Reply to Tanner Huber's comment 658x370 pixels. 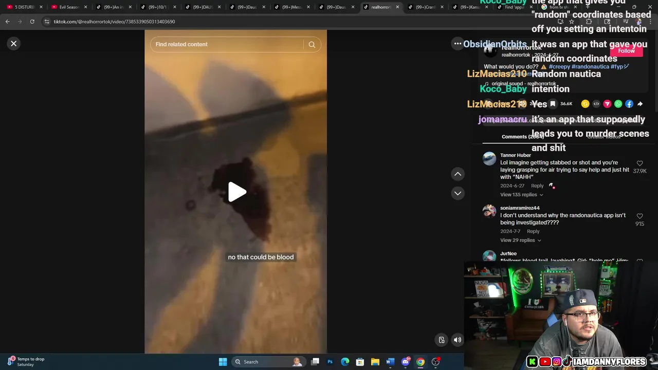(537, 186)
